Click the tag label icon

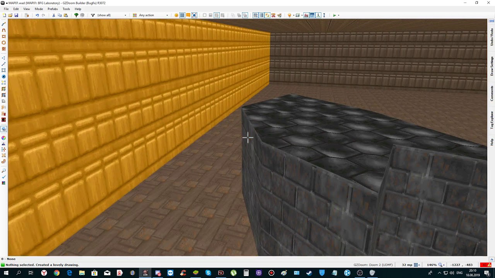267,15
